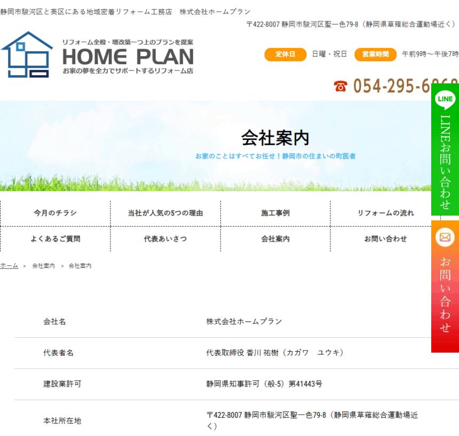This screenshot has width=459, height=436.
Task: Click the green LINE speech bubble icon
Action: (x=445, y=99)
